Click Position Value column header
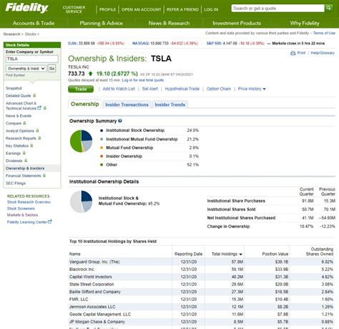The height and width of the screenshot is (329, 339). pos(275,254)
